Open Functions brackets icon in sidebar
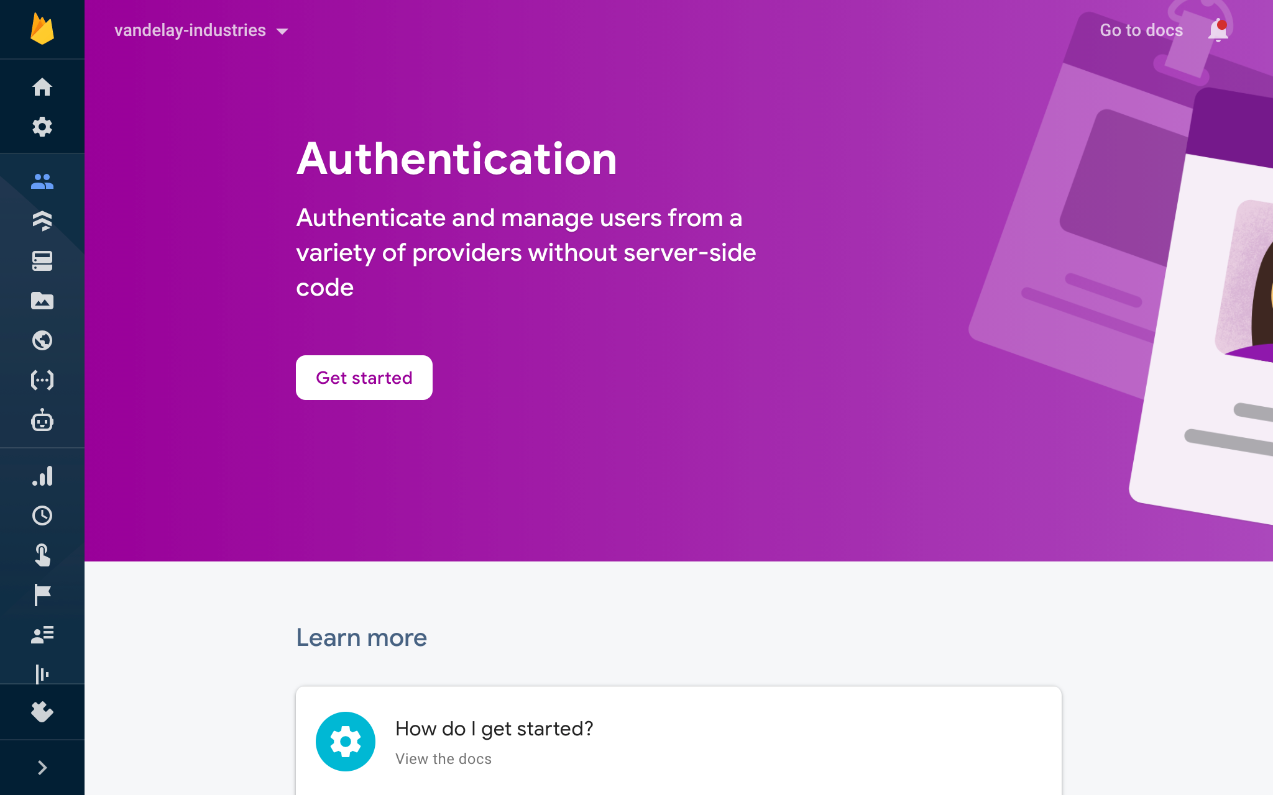1273x795 pixels. point(42,380)
